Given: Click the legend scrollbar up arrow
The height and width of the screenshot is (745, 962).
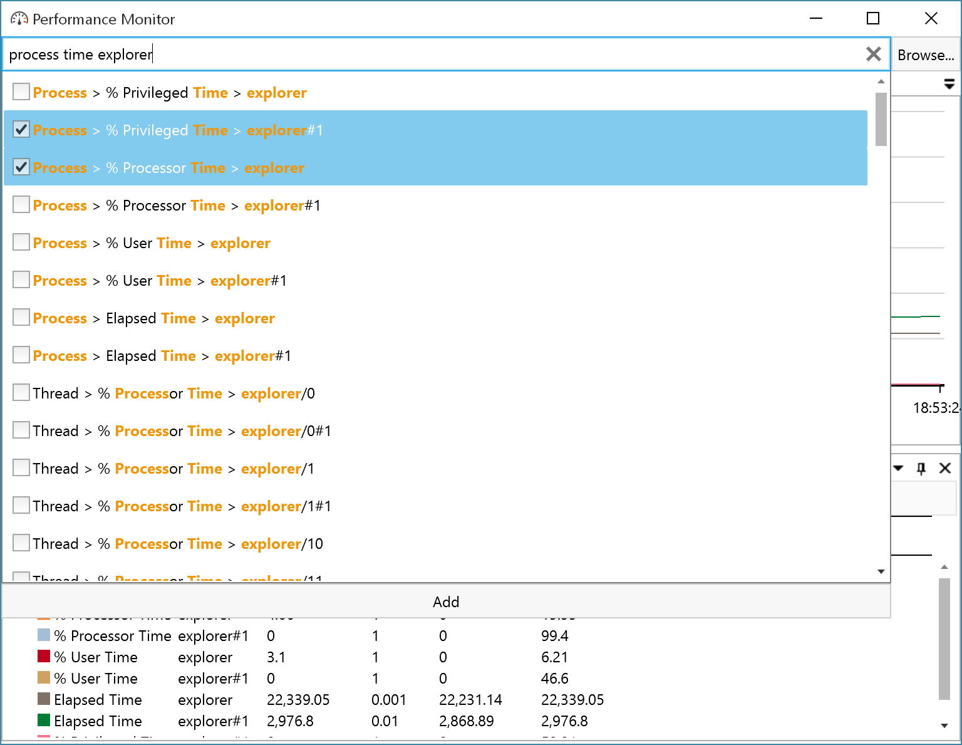Looking at the screenshot, I should [944, 567].
